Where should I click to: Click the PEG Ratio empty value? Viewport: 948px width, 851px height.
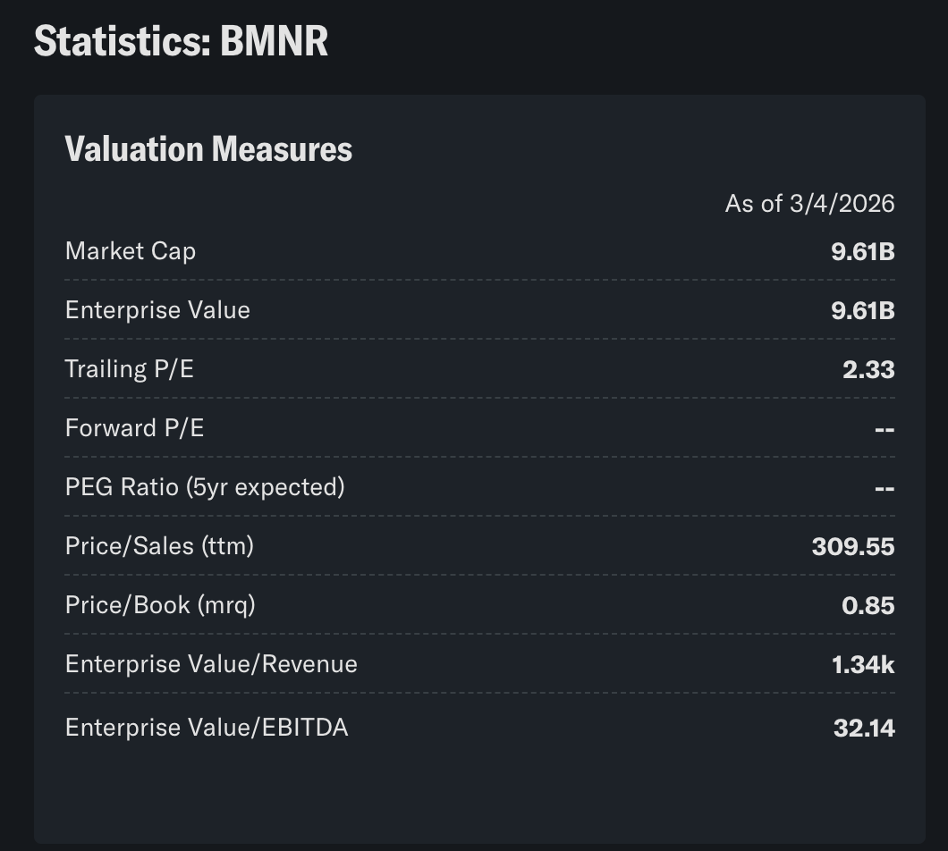click(x=883, y=487)
